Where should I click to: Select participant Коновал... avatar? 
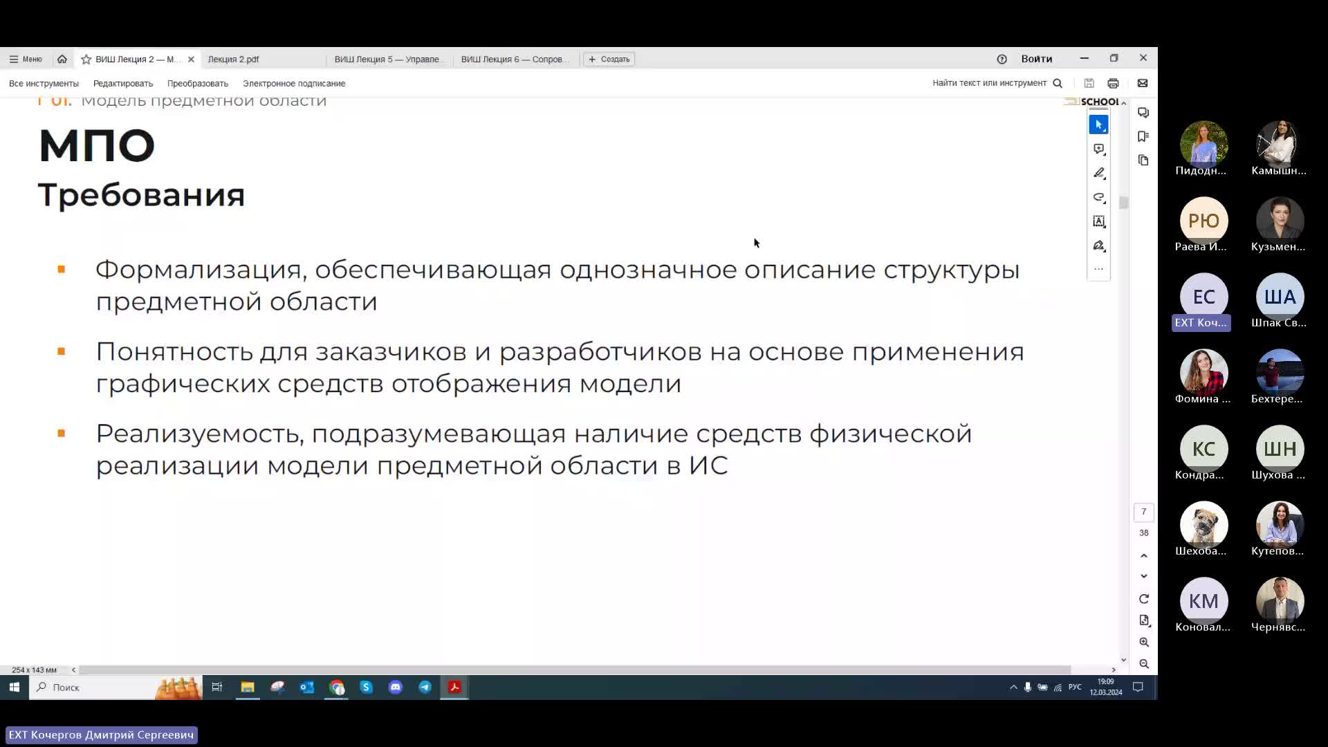click(x=1203, y=601)
